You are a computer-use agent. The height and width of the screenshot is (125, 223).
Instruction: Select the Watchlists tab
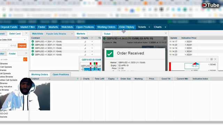tap(37, 34)
